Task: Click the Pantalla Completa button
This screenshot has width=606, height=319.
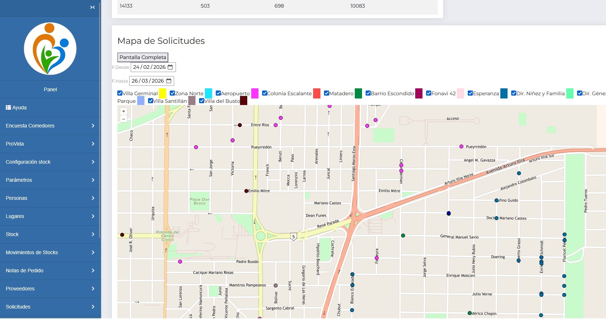Action: (143, 57)
